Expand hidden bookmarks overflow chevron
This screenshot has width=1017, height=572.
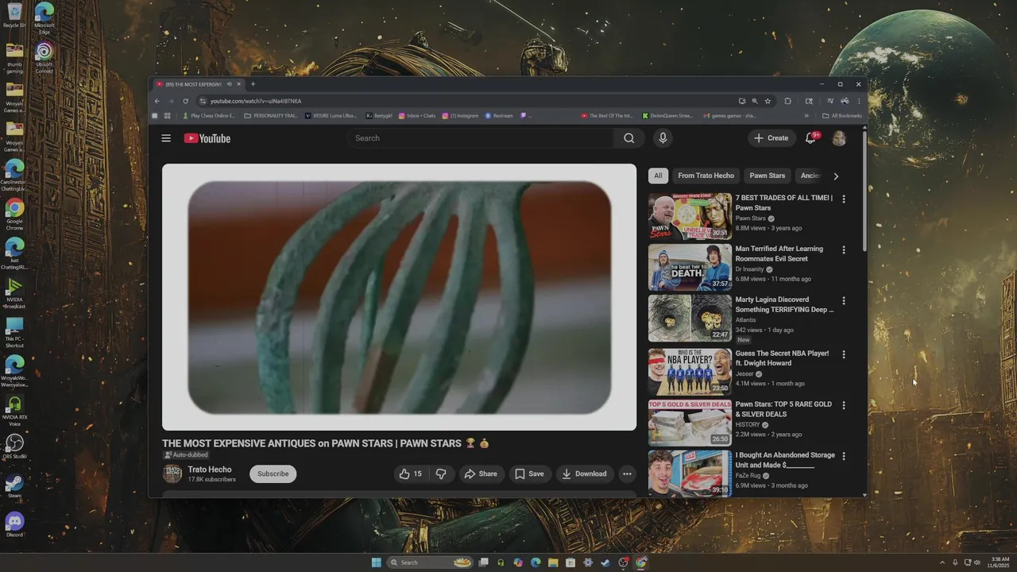[x=806, y=116]
